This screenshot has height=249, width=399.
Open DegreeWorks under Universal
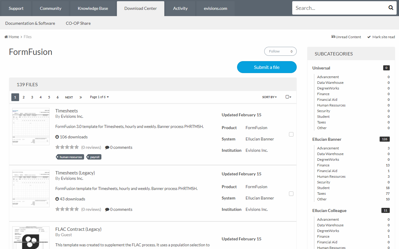tap(328, 88)
